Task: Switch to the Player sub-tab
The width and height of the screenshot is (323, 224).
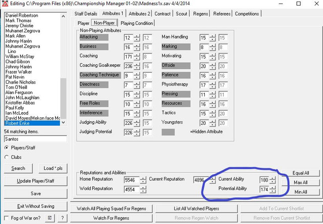Action: click(x=83, y=23)
